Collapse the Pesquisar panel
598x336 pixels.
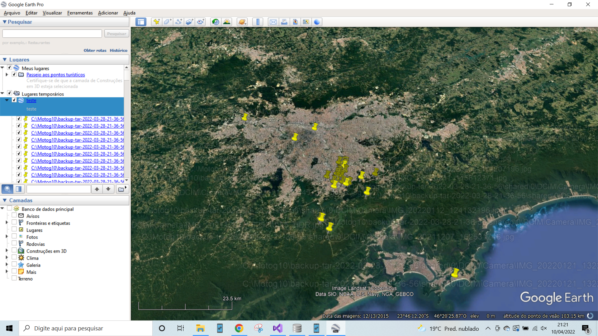[4, 22]
